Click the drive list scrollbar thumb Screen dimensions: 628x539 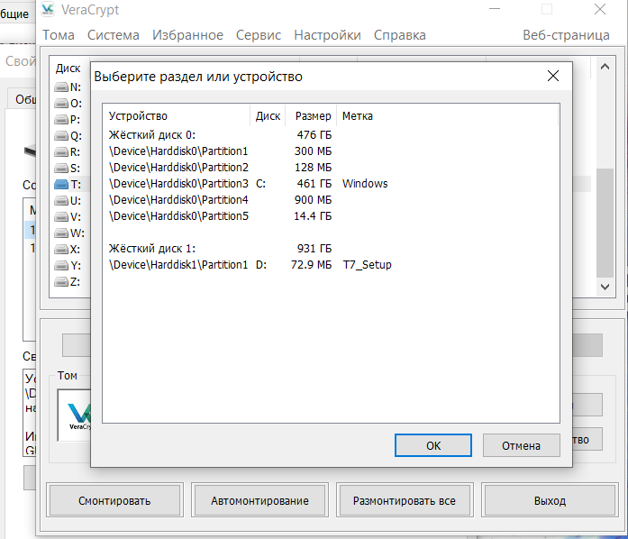pyautogui.click(x=605, y=223)
